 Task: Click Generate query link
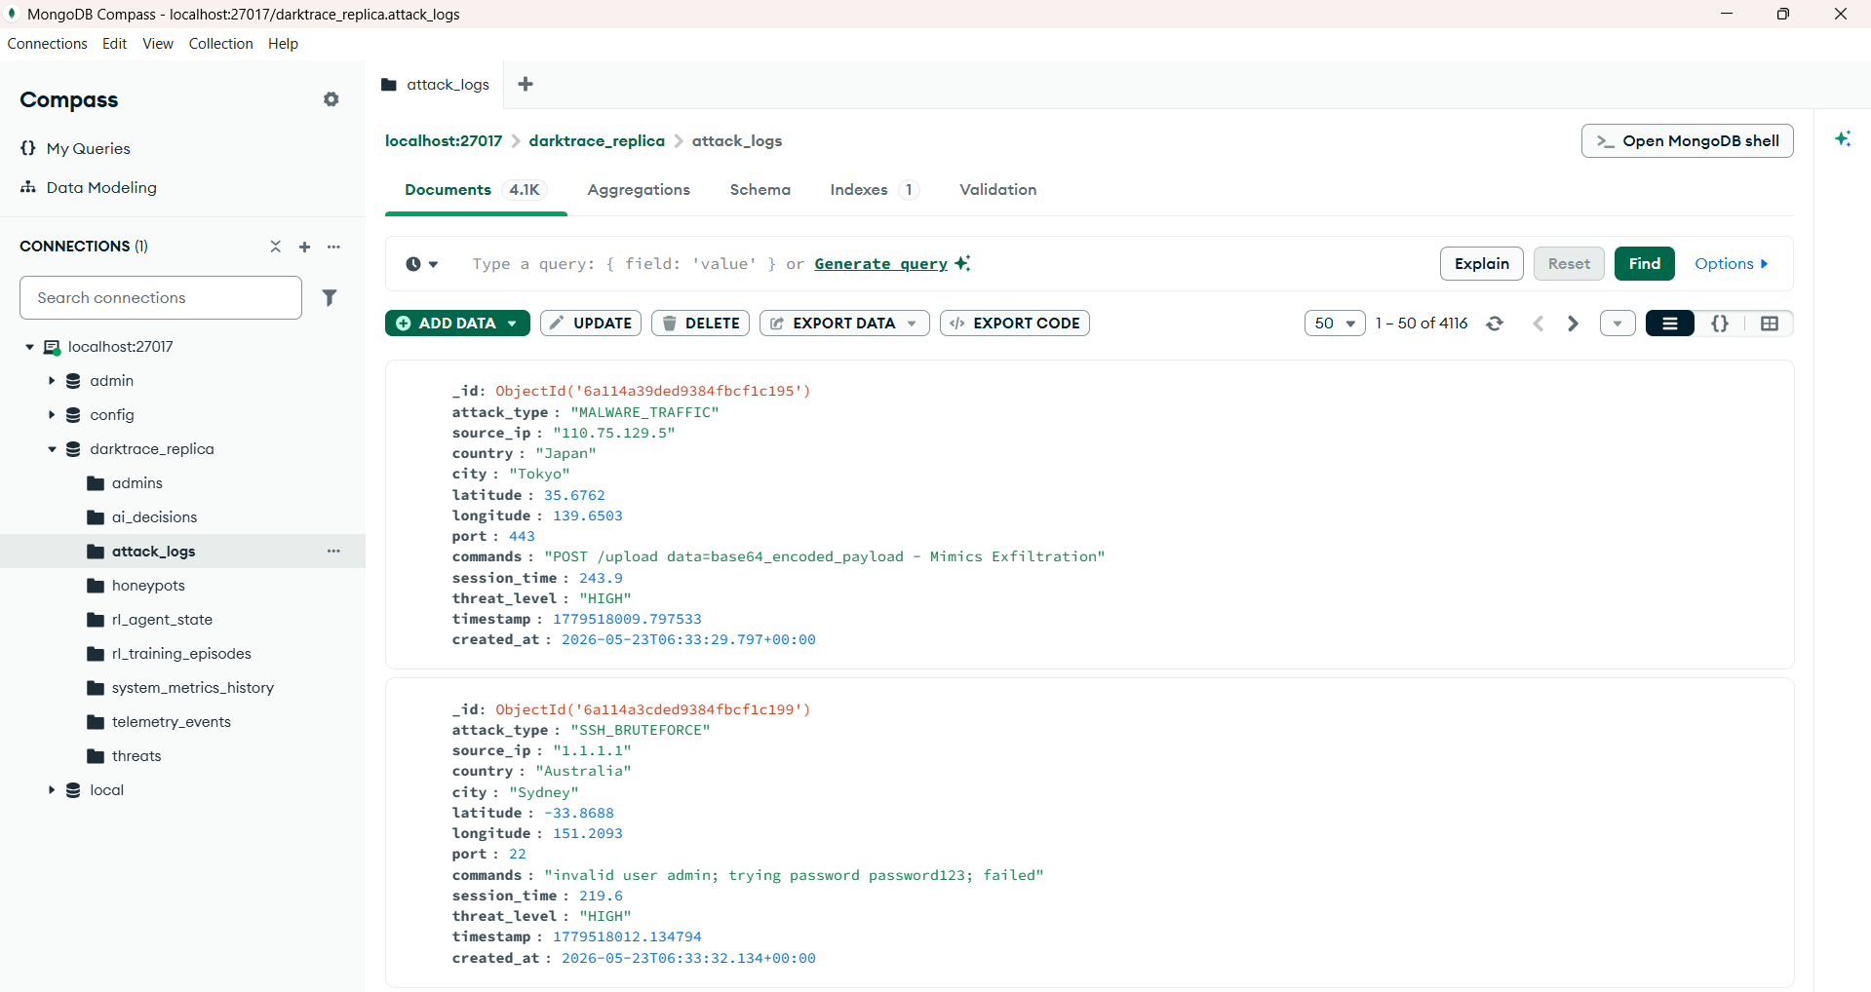[x=881, y=264]
